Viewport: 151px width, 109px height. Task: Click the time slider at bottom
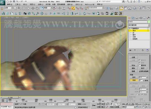pos(10,97)
